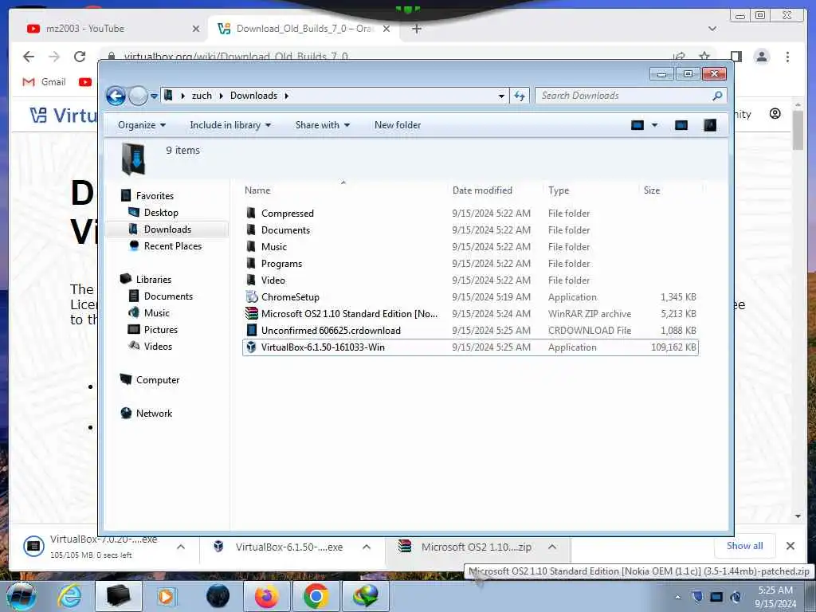Open Chrome's three-dot menu

787,57
